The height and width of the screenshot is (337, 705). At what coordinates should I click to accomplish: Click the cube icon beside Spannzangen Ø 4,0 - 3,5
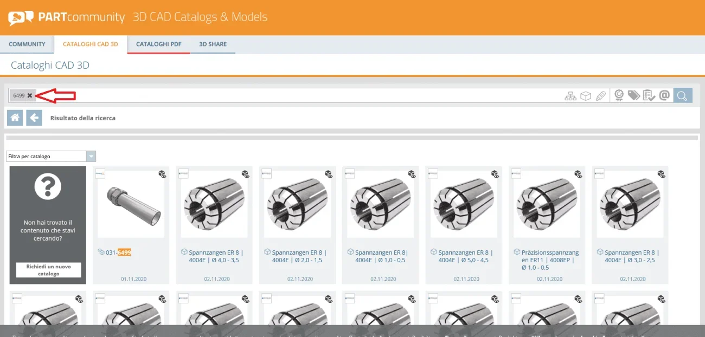[x=184, y=252]
